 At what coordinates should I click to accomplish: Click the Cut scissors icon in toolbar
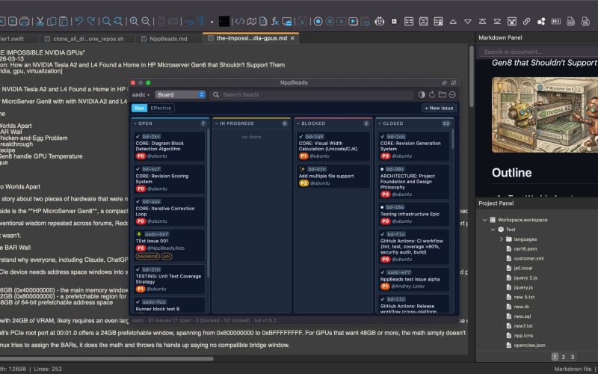tap(40, 22)
